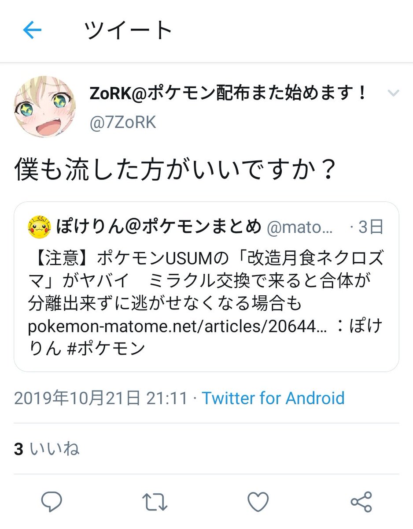
Task: Tap the ツイート header title
Action: (128, 30)
